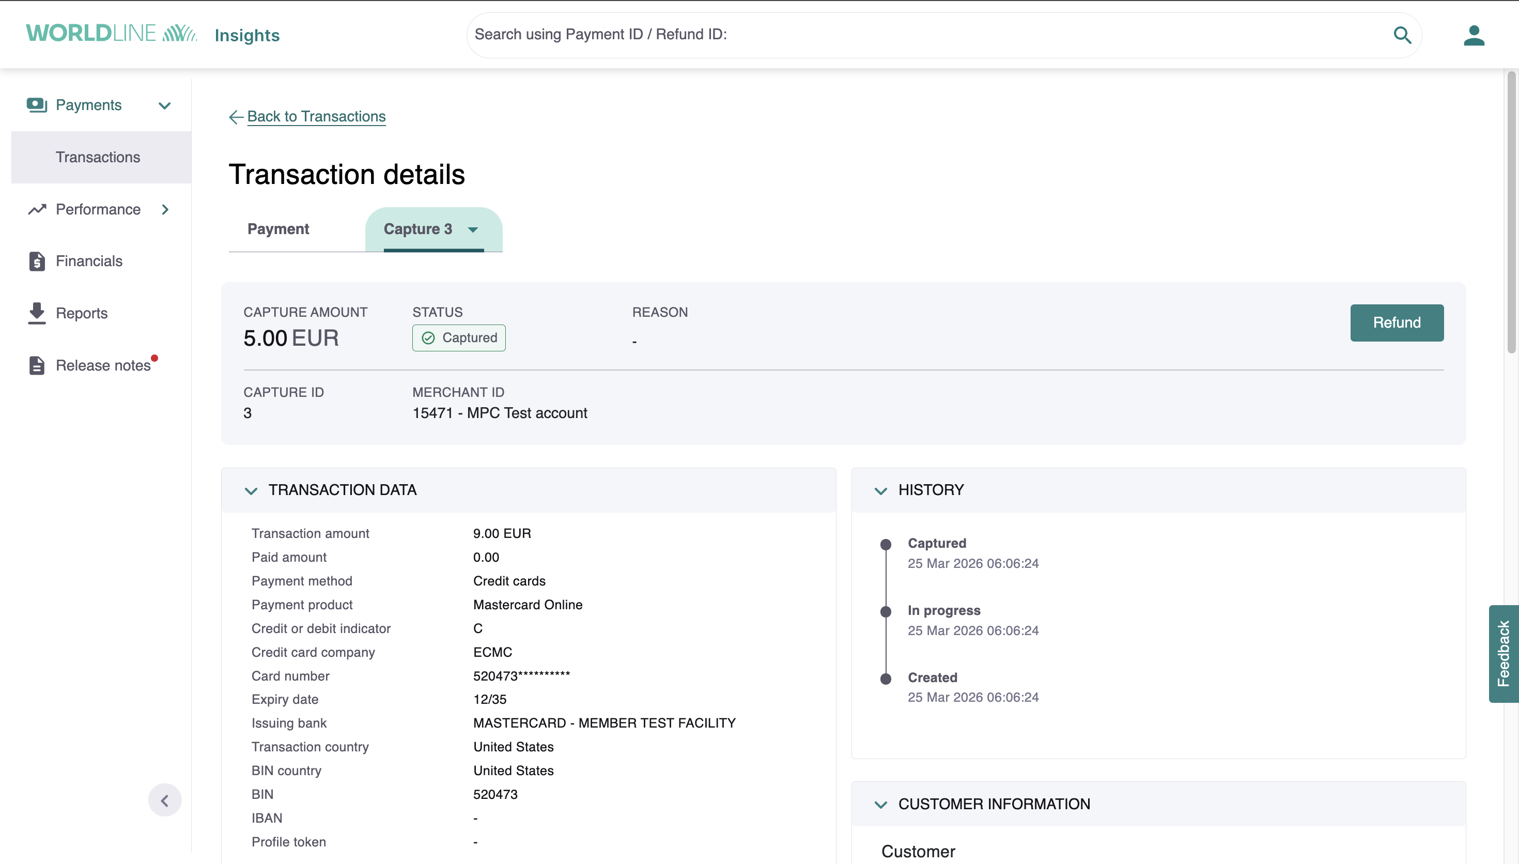The image size is (1519, 864).
Task: Click the Reports download icon
Action: coord(37,313)
